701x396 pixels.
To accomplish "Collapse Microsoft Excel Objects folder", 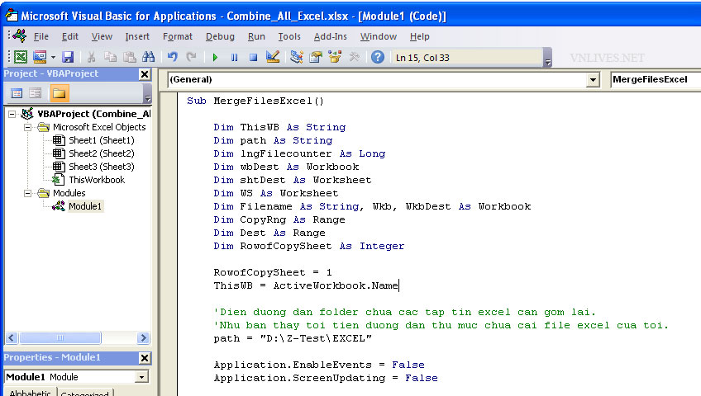I will pyautogui.click(x=28, y=128).
